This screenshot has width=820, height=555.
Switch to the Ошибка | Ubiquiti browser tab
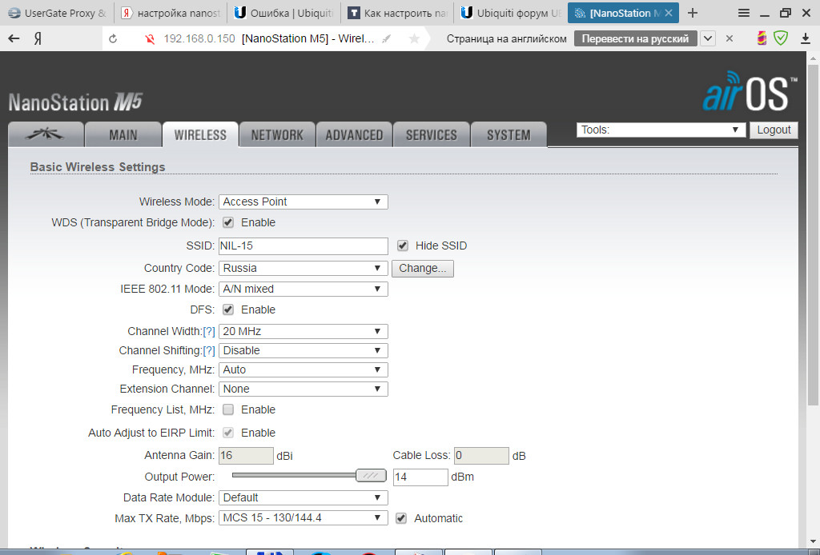click(x=284, y=13)
